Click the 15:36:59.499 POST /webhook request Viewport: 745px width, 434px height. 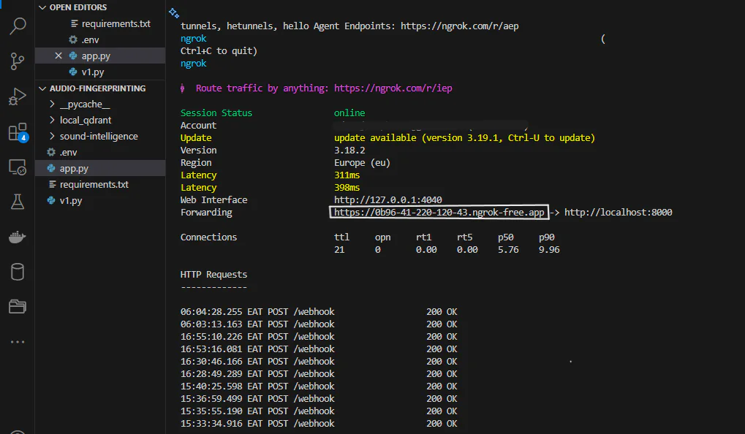pyautogui.click(x=318, y=399)
